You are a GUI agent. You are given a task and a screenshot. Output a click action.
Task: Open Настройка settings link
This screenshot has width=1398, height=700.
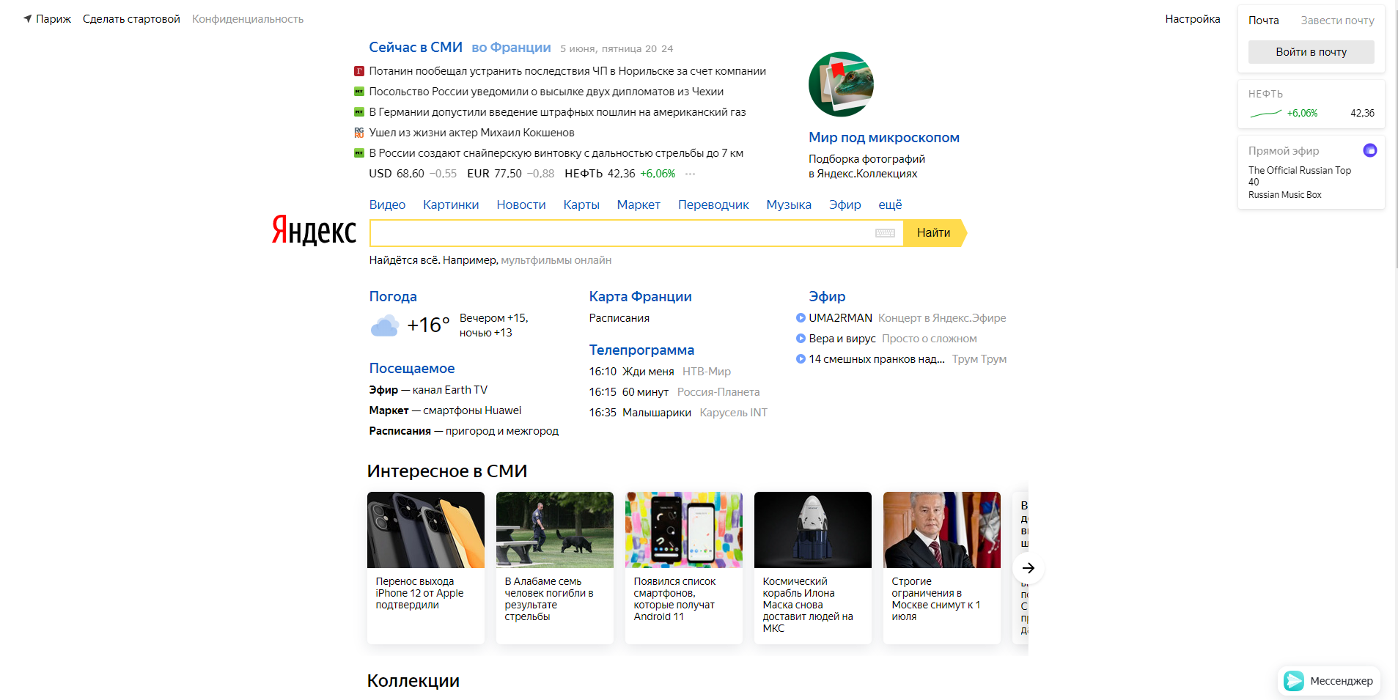click(x=1193, y=19)
